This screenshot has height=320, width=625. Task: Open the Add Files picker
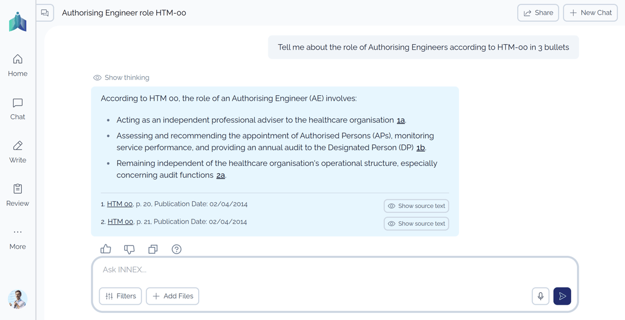pyautogui.click(x=173, y=296)
